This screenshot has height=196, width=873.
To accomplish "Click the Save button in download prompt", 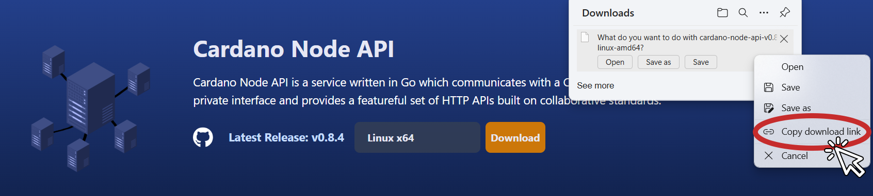I will click(701, 62).
